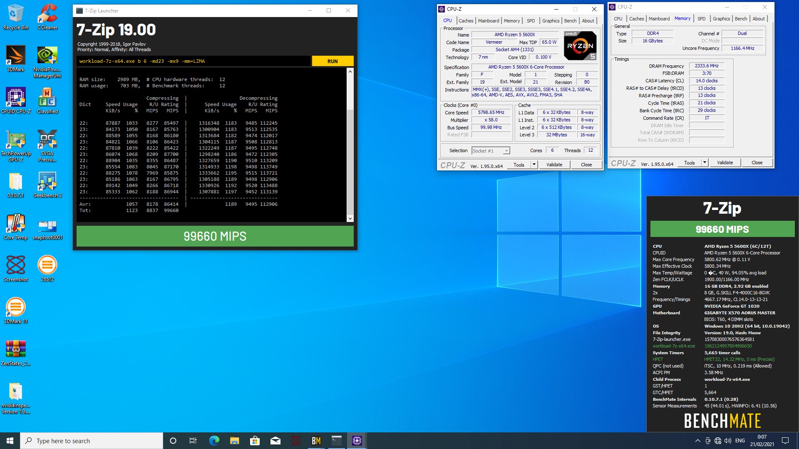This screenshot has height=449, width=799.
Task: Open the Microsoft Store taskbar icon
Action: tap(255, 441)
